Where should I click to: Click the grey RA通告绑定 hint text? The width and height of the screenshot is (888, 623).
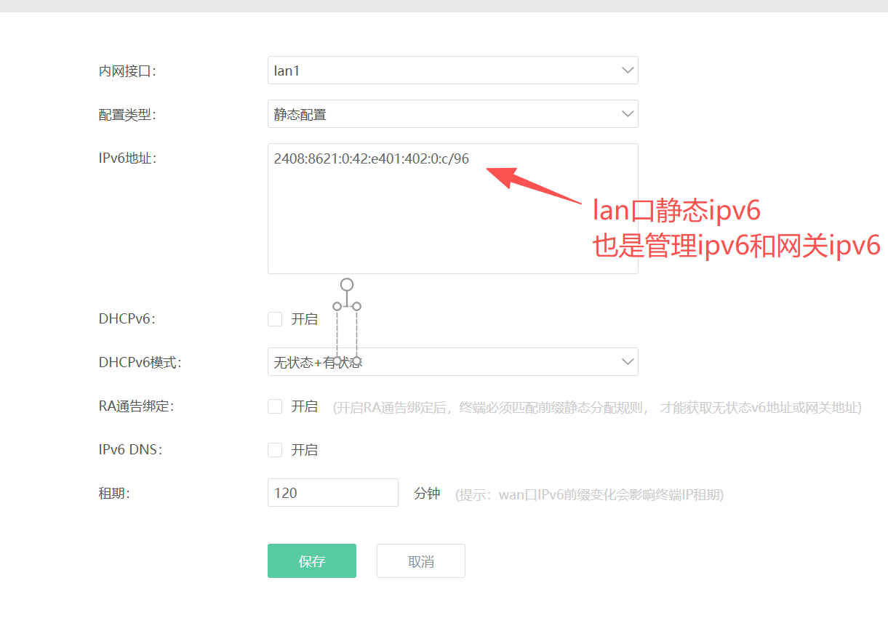point(596,408)
